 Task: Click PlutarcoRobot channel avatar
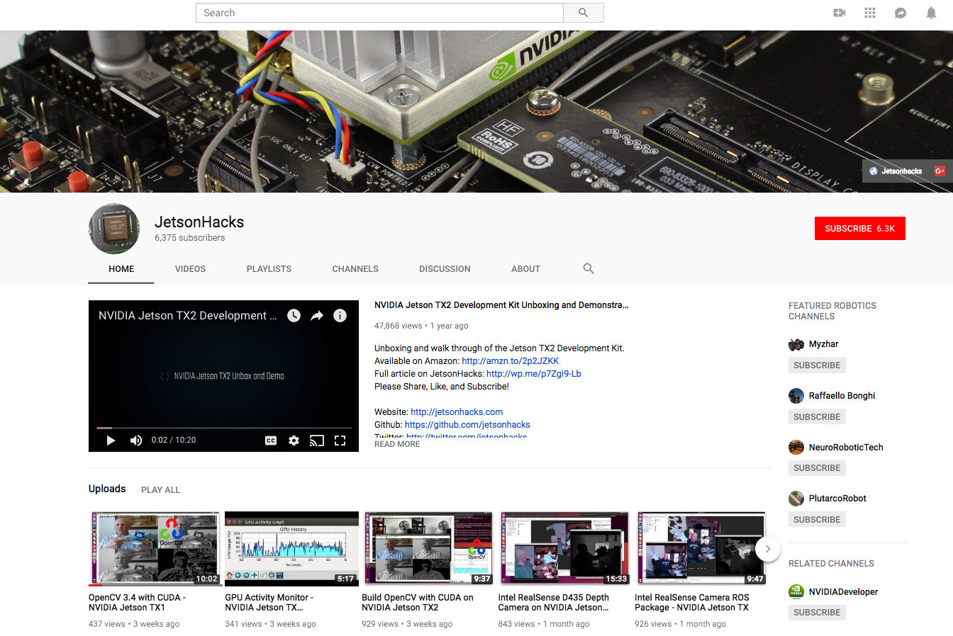point(796,499)
